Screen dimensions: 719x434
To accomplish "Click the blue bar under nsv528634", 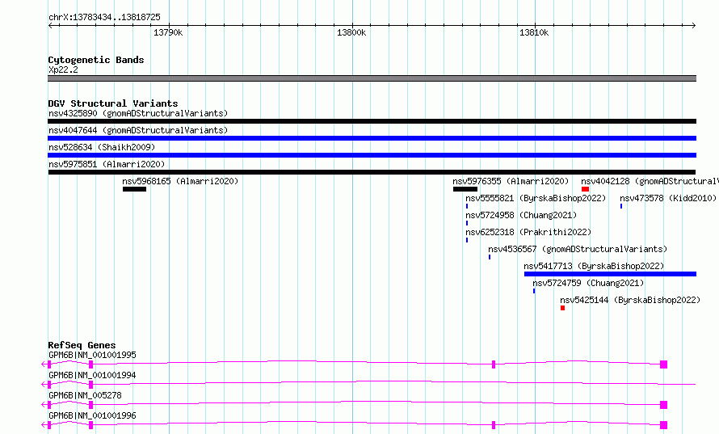I will 372,155.
